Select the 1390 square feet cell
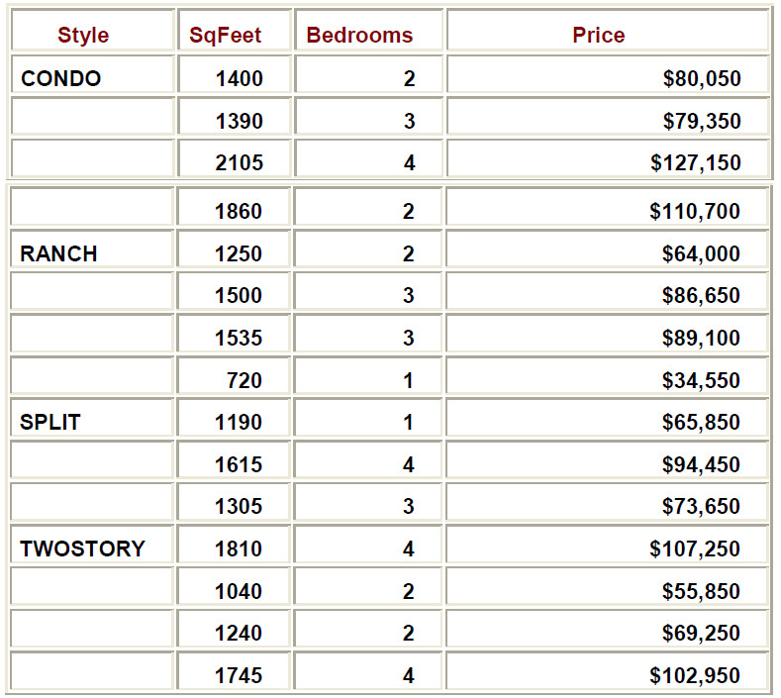The width and height of the screenshot is (781, 698). tap(239, 121)
